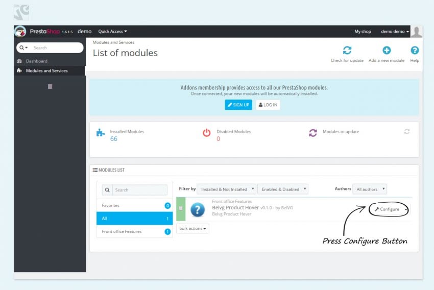Click the Belvg Product Hover module title
The image size is (434, 290).
point(235,207)
